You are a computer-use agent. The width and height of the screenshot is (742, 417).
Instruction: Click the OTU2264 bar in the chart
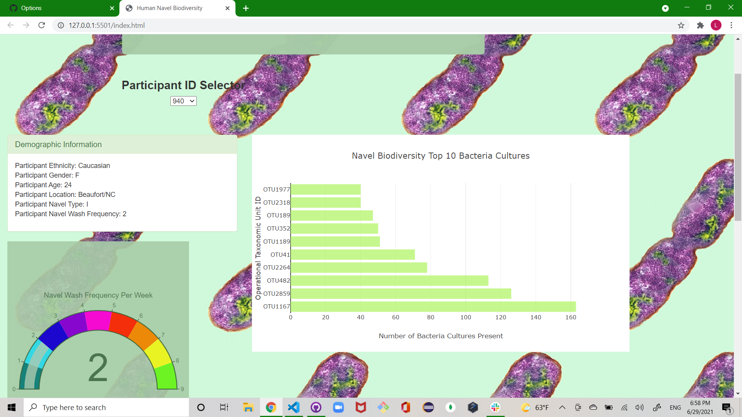pos(359,268)
